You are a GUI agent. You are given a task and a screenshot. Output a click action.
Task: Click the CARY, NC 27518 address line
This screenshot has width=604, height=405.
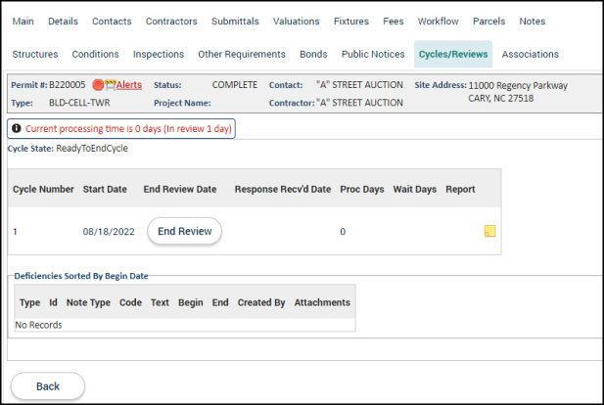coord(501,99)
